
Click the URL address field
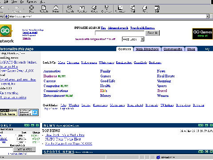click(106, 16)
